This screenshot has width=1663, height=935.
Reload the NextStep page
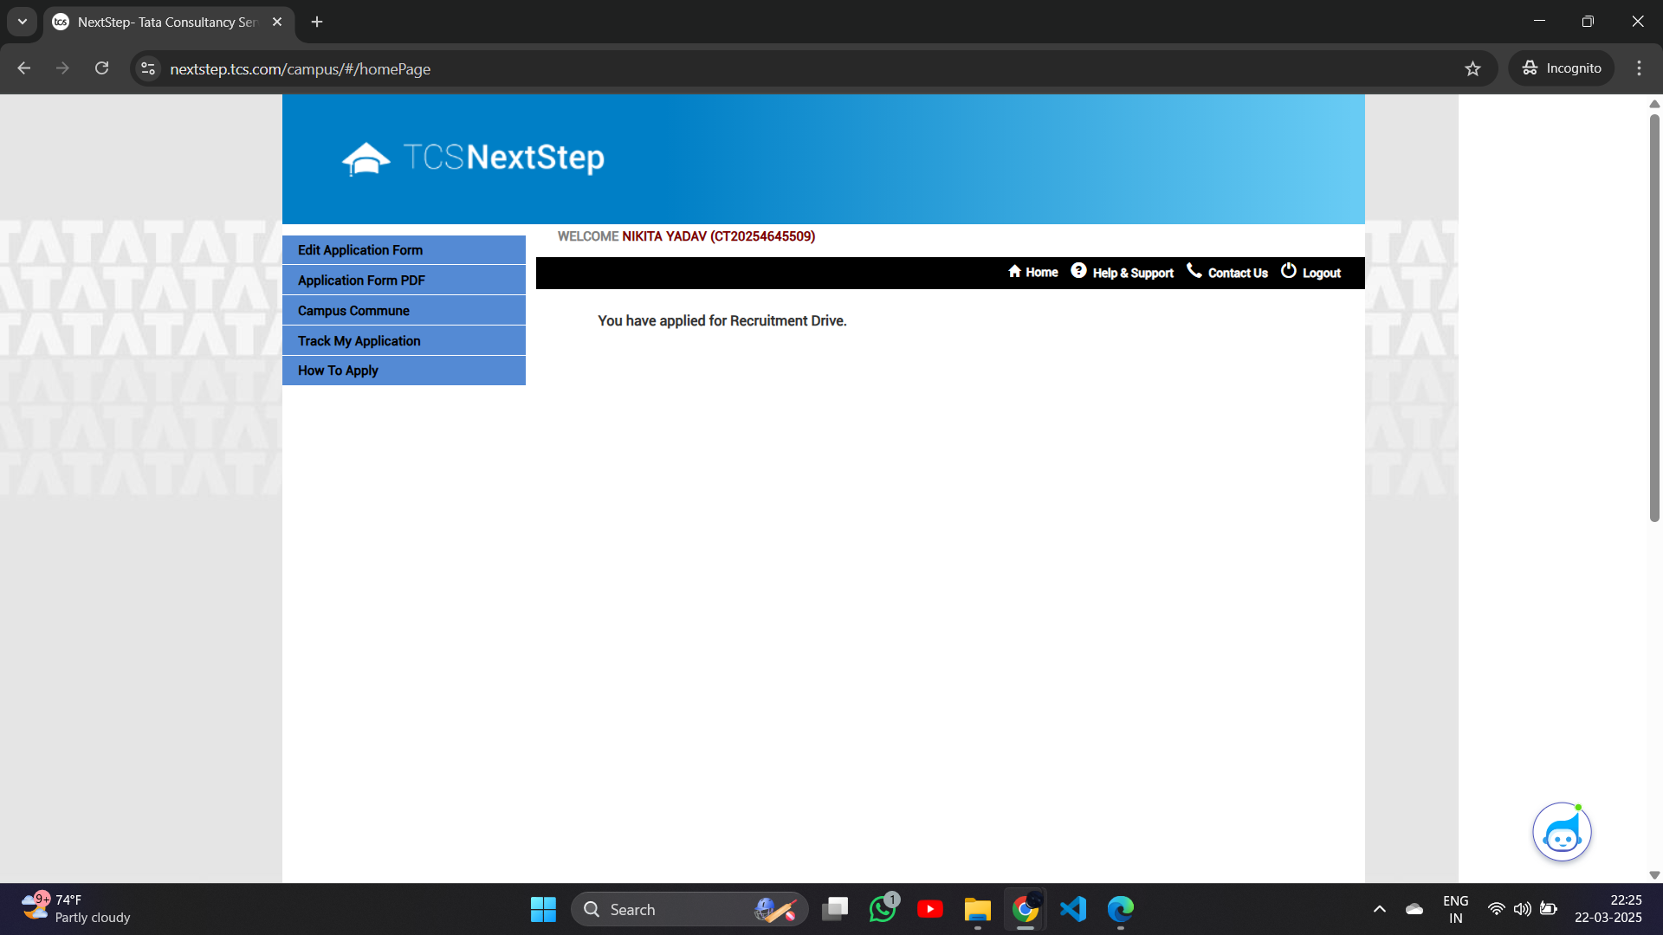(102, 68)
